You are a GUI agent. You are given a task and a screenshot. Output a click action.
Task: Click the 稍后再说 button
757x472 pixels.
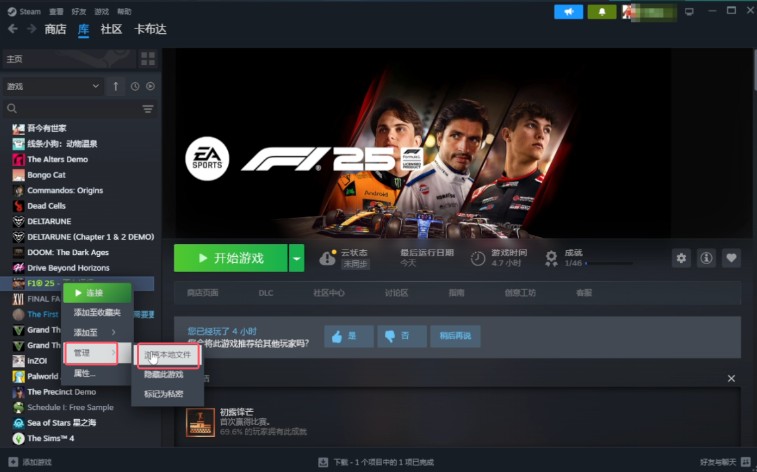(455, 336)
